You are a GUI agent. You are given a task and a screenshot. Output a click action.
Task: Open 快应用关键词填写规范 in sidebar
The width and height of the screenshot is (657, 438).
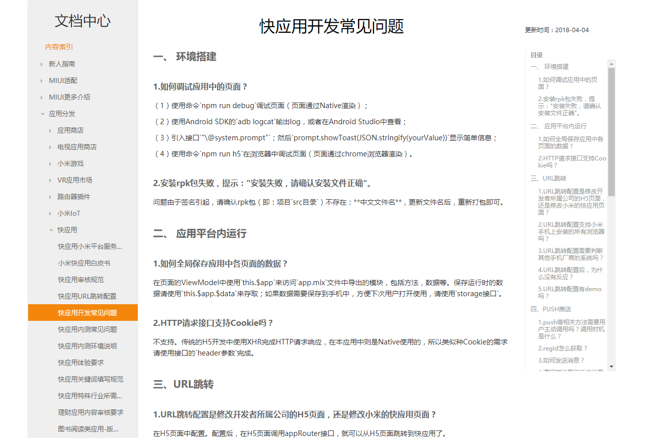click(x=90, y=379)
